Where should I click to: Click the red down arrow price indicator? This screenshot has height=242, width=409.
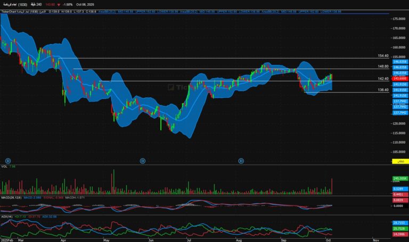(59, 5)
